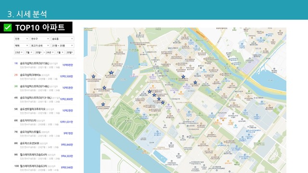Image resolution: width=308 pixels, height=173 pixels.
Task: Select rank 5 송도센트럴파크푸르지오 entry
Action: click(x=44, y=111)
